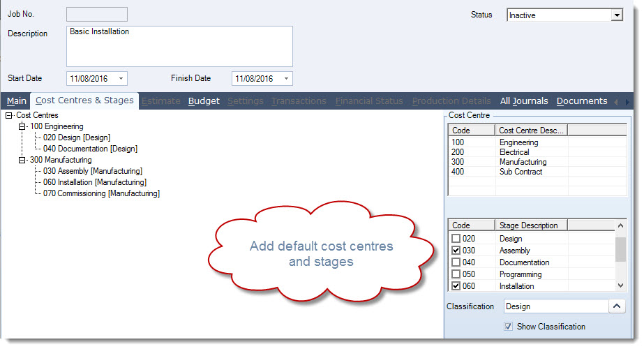Click the Basic Installation description box
Image resolution: width=644 pixels, height=349 pixels.
click(x=179, y=47)
